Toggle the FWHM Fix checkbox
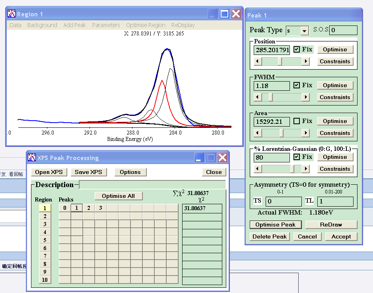This screenshot has width=373, height=293. tap(296, 85)
